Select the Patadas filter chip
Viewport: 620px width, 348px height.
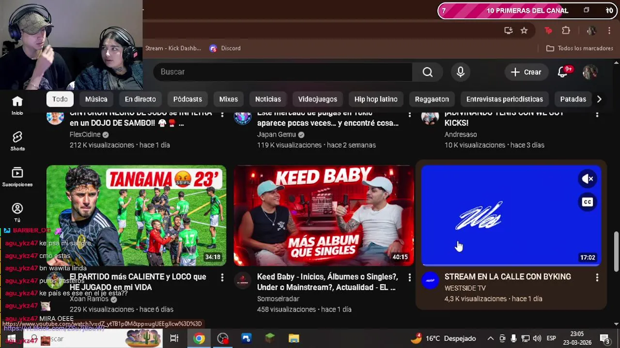point(573,99)
